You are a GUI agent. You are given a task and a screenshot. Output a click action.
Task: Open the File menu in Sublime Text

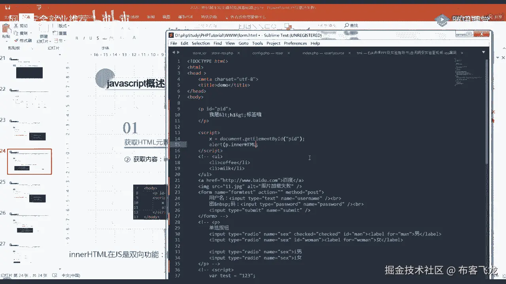pos(174,43)
